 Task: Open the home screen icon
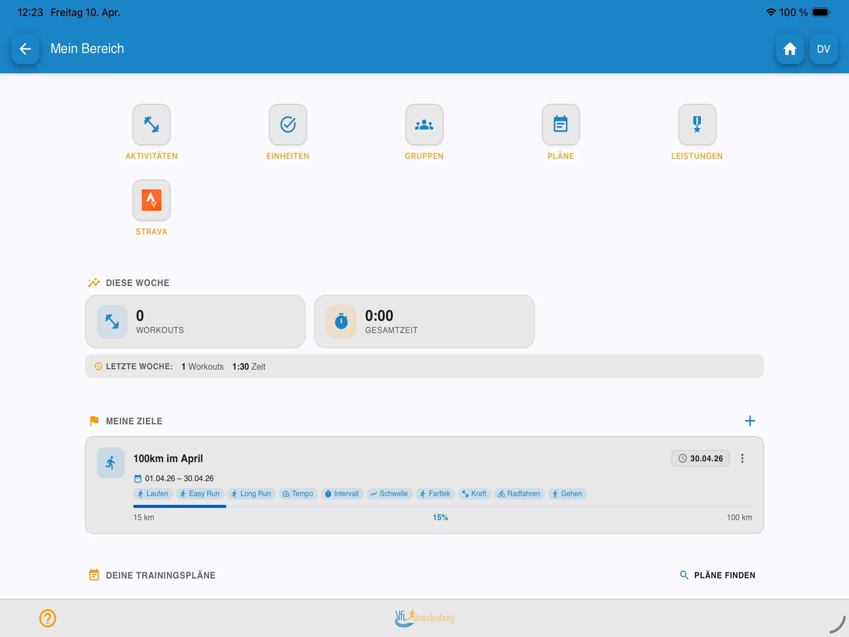(789, 49)
